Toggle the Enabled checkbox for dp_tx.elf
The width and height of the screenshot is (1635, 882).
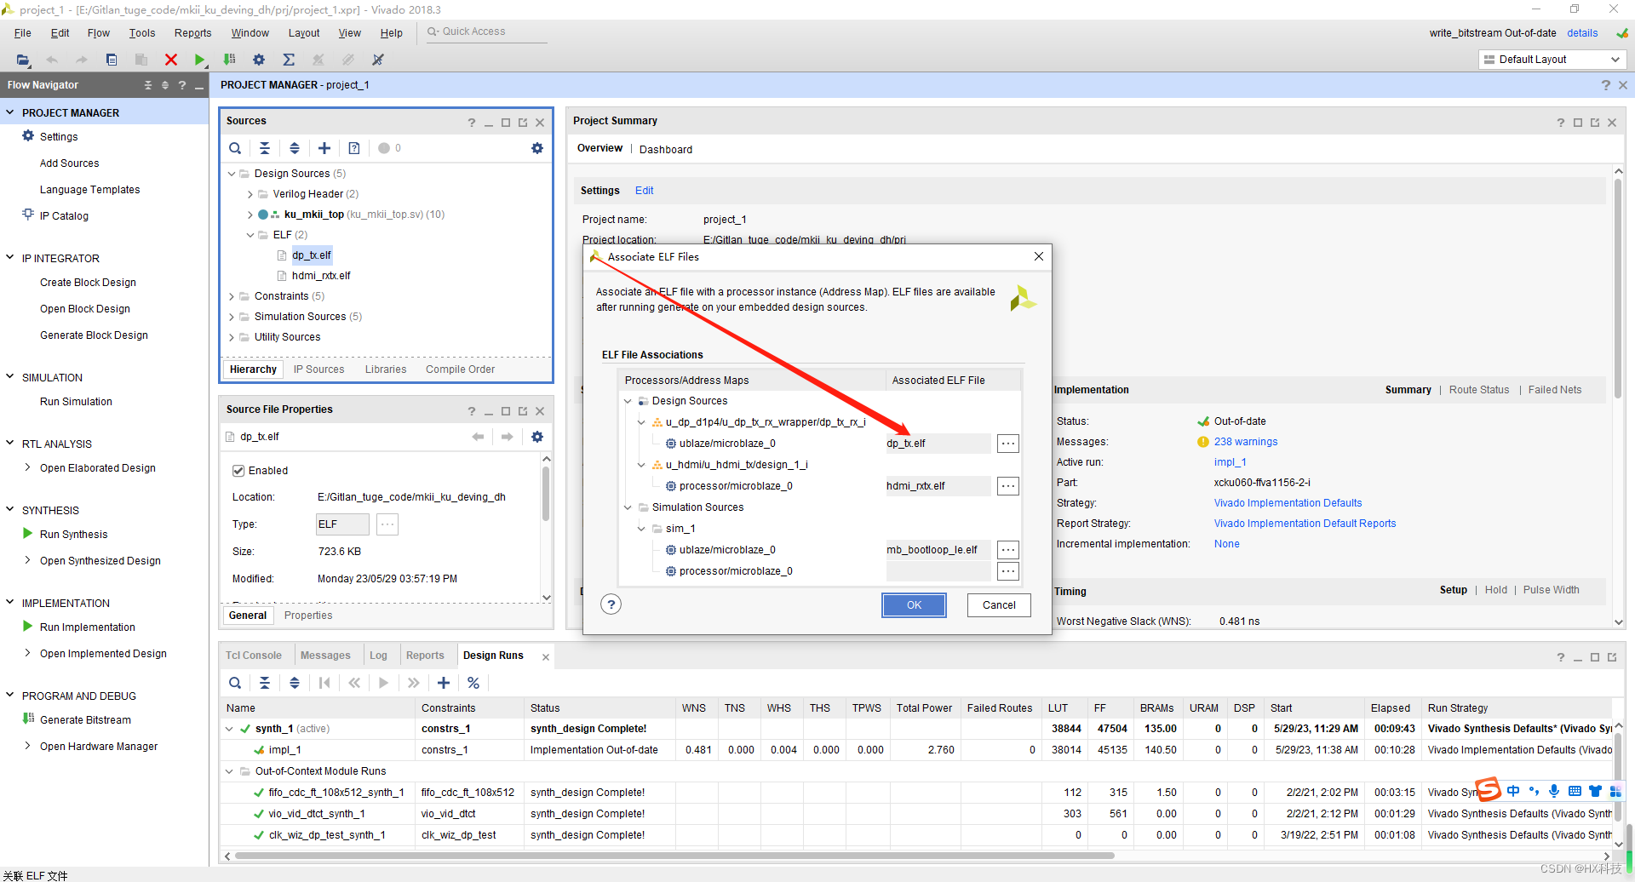(238, 471)
